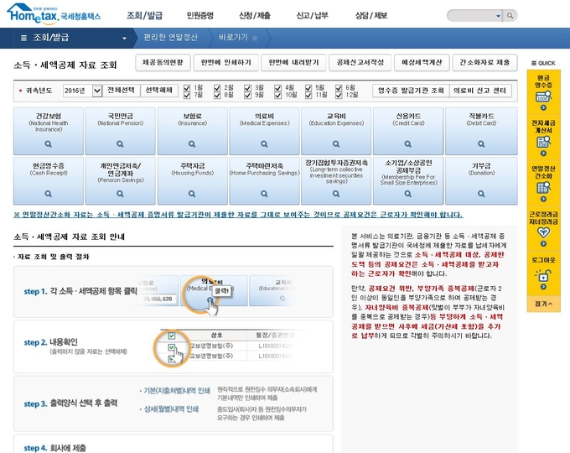This screenshot has width=570, height=453.
Task: Open the 신고/납부 top menu
Action: point(313,16)
